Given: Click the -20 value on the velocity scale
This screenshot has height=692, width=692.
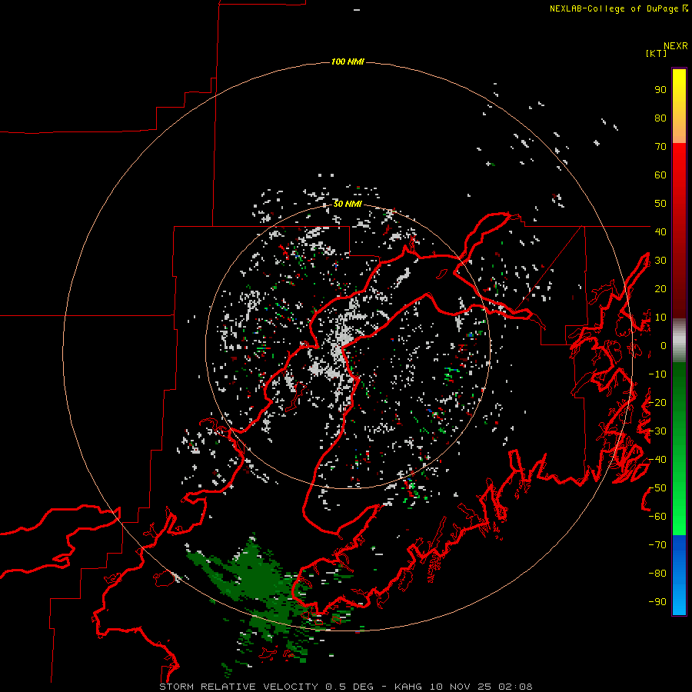Looking at the screenshot, I should pyautogui.click(x=657, y=402).
